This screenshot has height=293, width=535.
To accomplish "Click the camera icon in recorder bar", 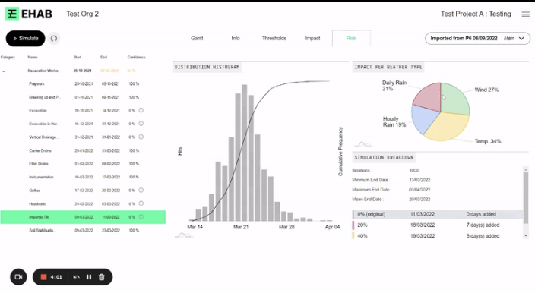I will 18,277.
